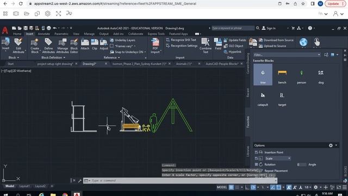348x196 pixels.
Task: Click the Hyperlink button
Action: point(232,52)
